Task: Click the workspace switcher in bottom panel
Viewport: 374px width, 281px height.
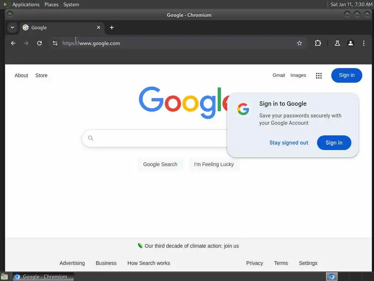Action: (x=332, y=277)
